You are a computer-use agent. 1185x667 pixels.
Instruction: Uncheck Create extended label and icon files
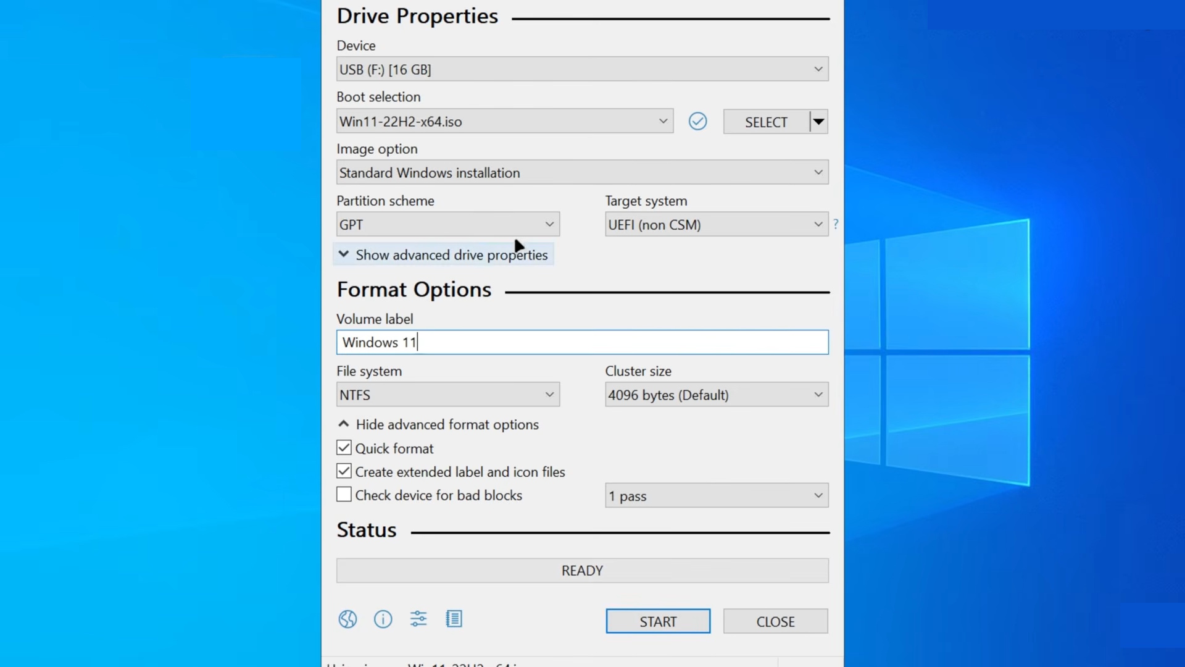(344, 471)
